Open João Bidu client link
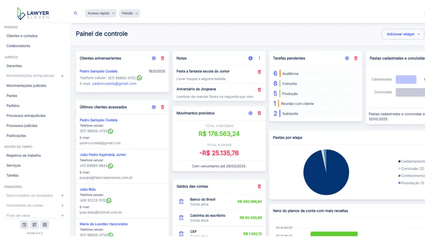The height and width of the screenshot is (239, 425). [x=88, y=190]
